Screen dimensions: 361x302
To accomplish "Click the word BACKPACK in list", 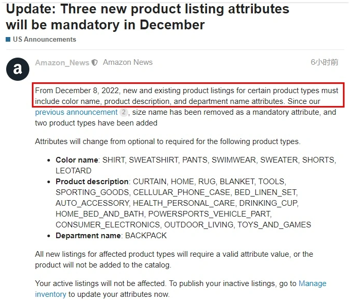I will click(146, 236).
